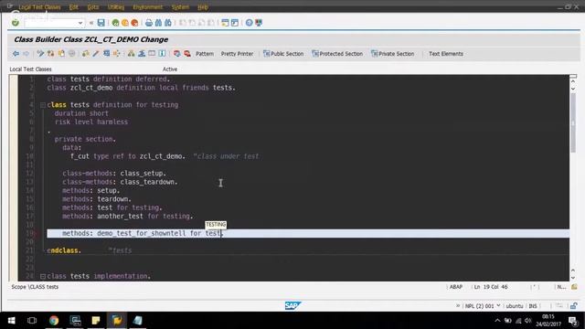Set a session breakpoint stop-sign icon

click(176, 54)
